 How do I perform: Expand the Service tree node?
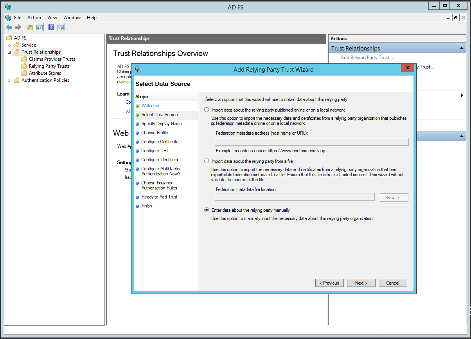click(10, 45)
